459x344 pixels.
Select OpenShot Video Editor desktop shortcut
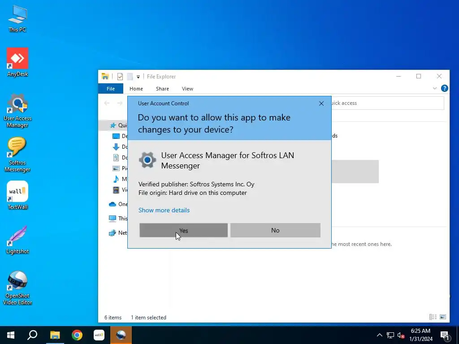click(17, 288)
